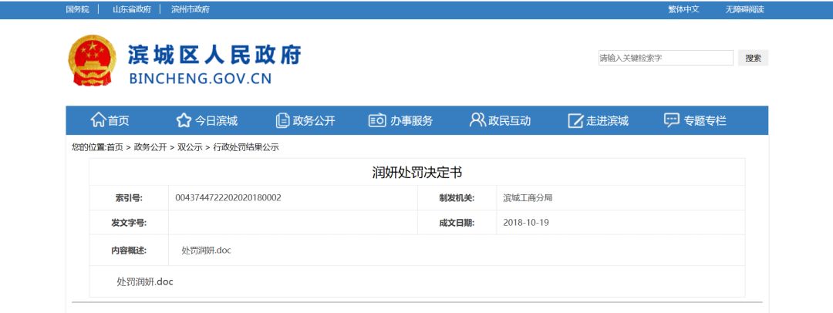Open 无障碍阅读 accessibility mode
Image resolution: width=833 pixels, height=313 pixels.
744,9
